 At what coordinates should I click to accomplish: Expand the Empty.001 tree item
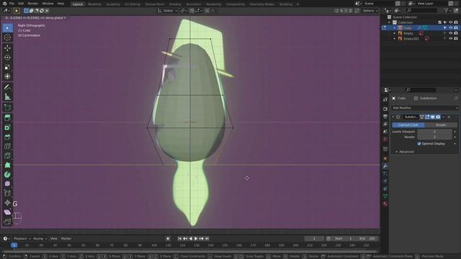point(395,39)
